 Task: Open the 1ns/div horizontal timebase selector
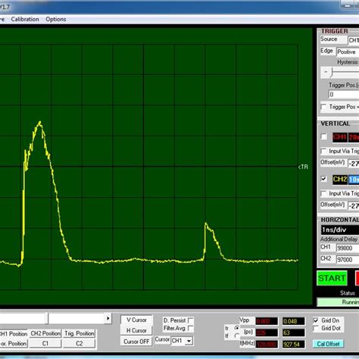point(340,229)
